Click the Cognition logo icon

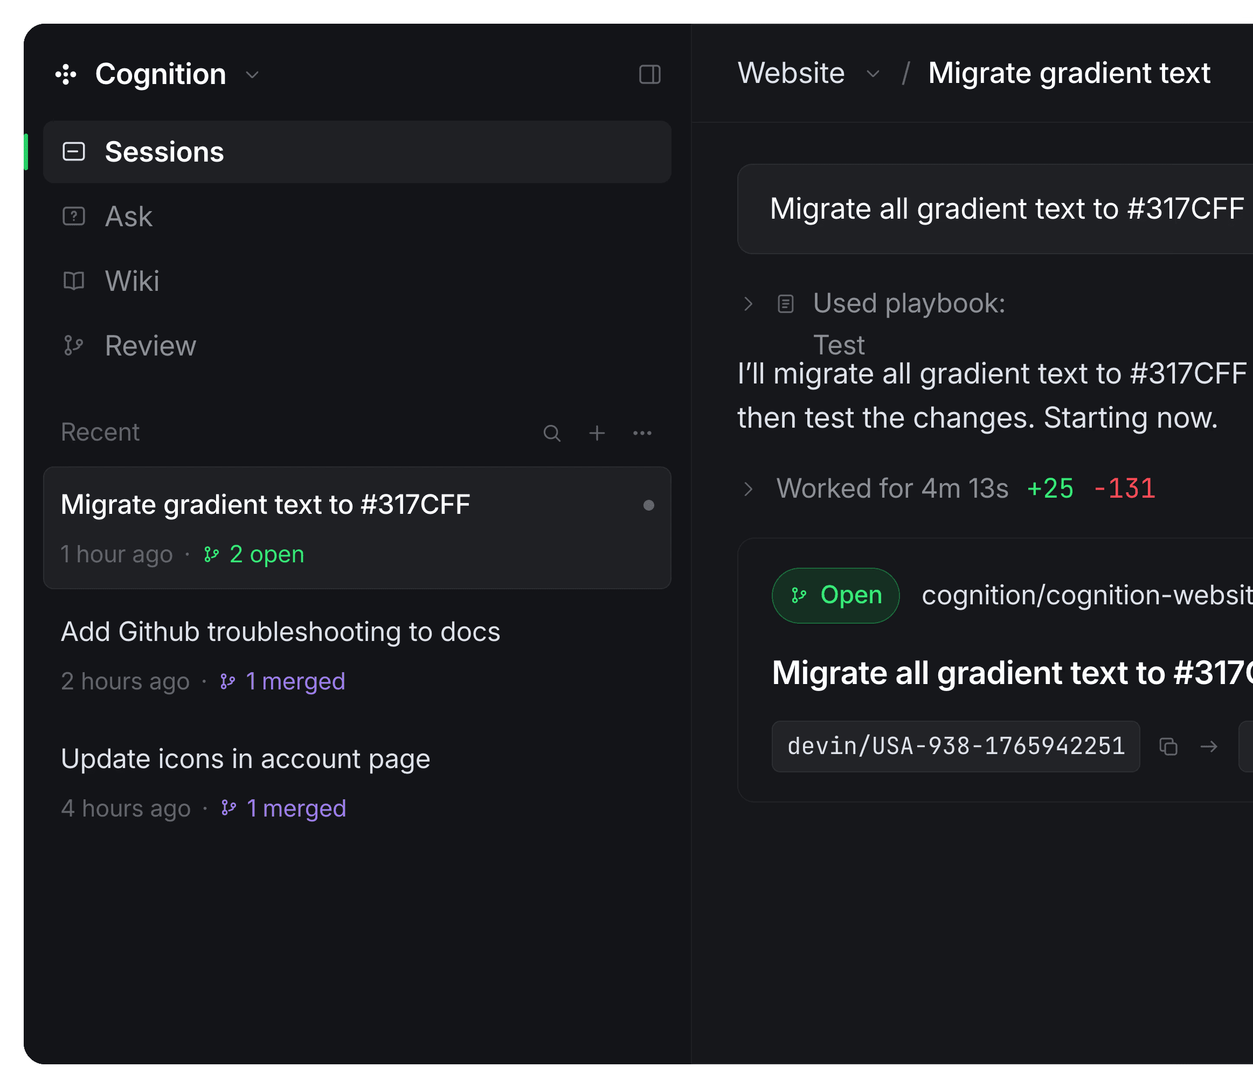[x=66, y=75]
